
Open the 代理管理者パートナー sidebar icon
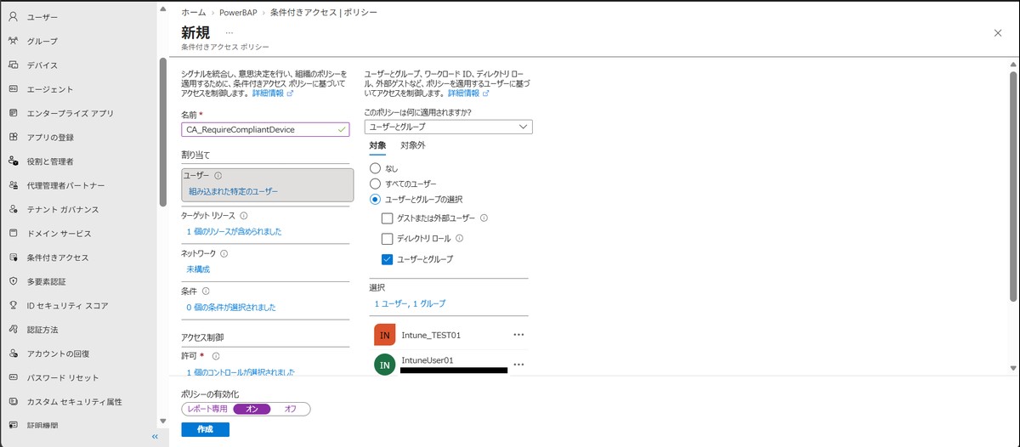[13, 185]
